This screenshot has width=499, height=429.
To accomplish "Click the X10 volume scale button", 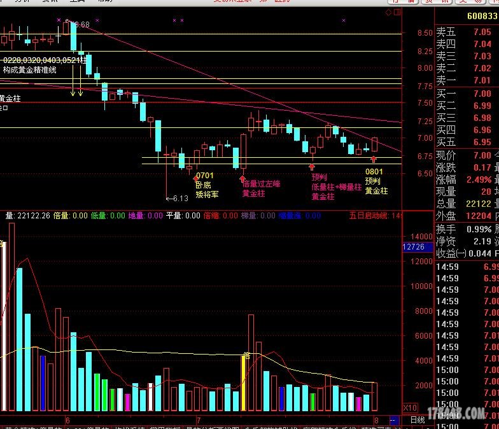I will [410, 407].
